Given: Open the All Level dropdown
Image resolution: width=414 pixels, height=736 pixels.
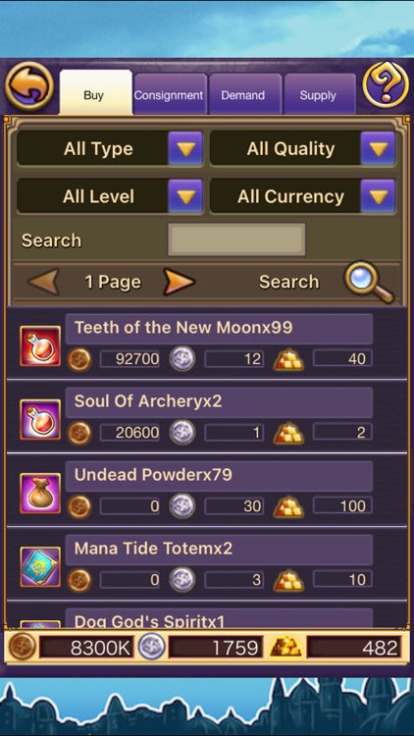Looking at the screenshot, I should click(110, 196).
